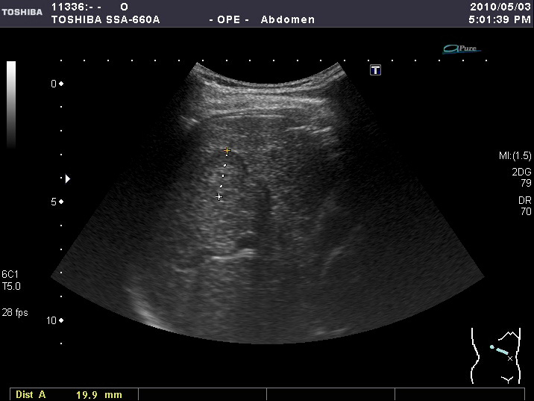Click the orange upper caliper cross marker
Image resolution: width=534 pixels, height=401 pixels.
coord(227,150)
